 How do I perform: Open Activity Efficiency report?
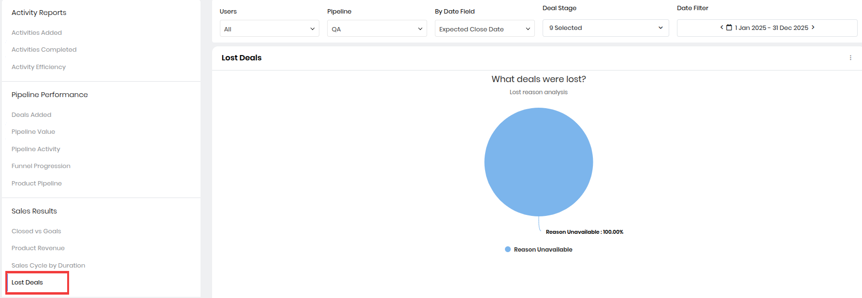coord(39,67)
